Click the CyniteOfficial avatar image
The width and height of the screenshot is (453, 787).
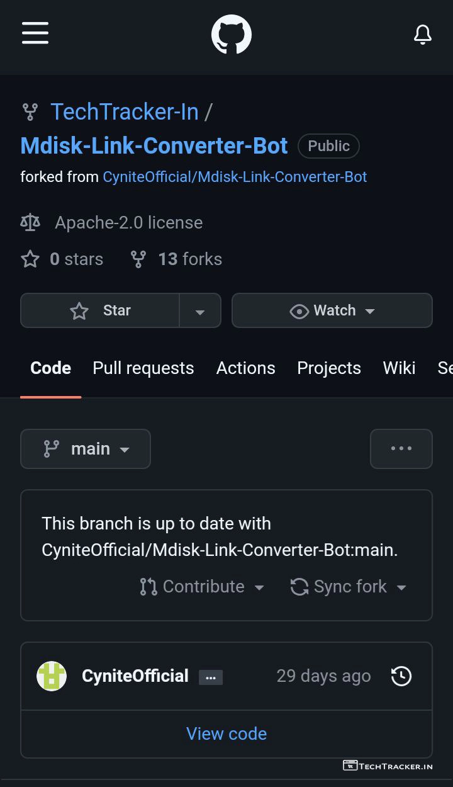click(52, 676)
